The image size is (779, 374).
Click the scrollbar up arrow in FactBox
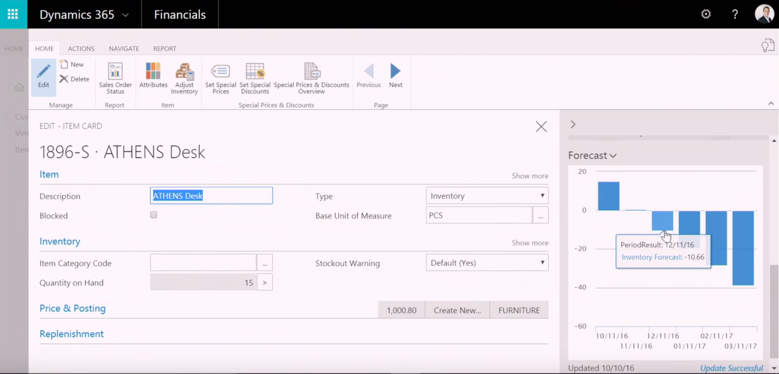point(774,141)
